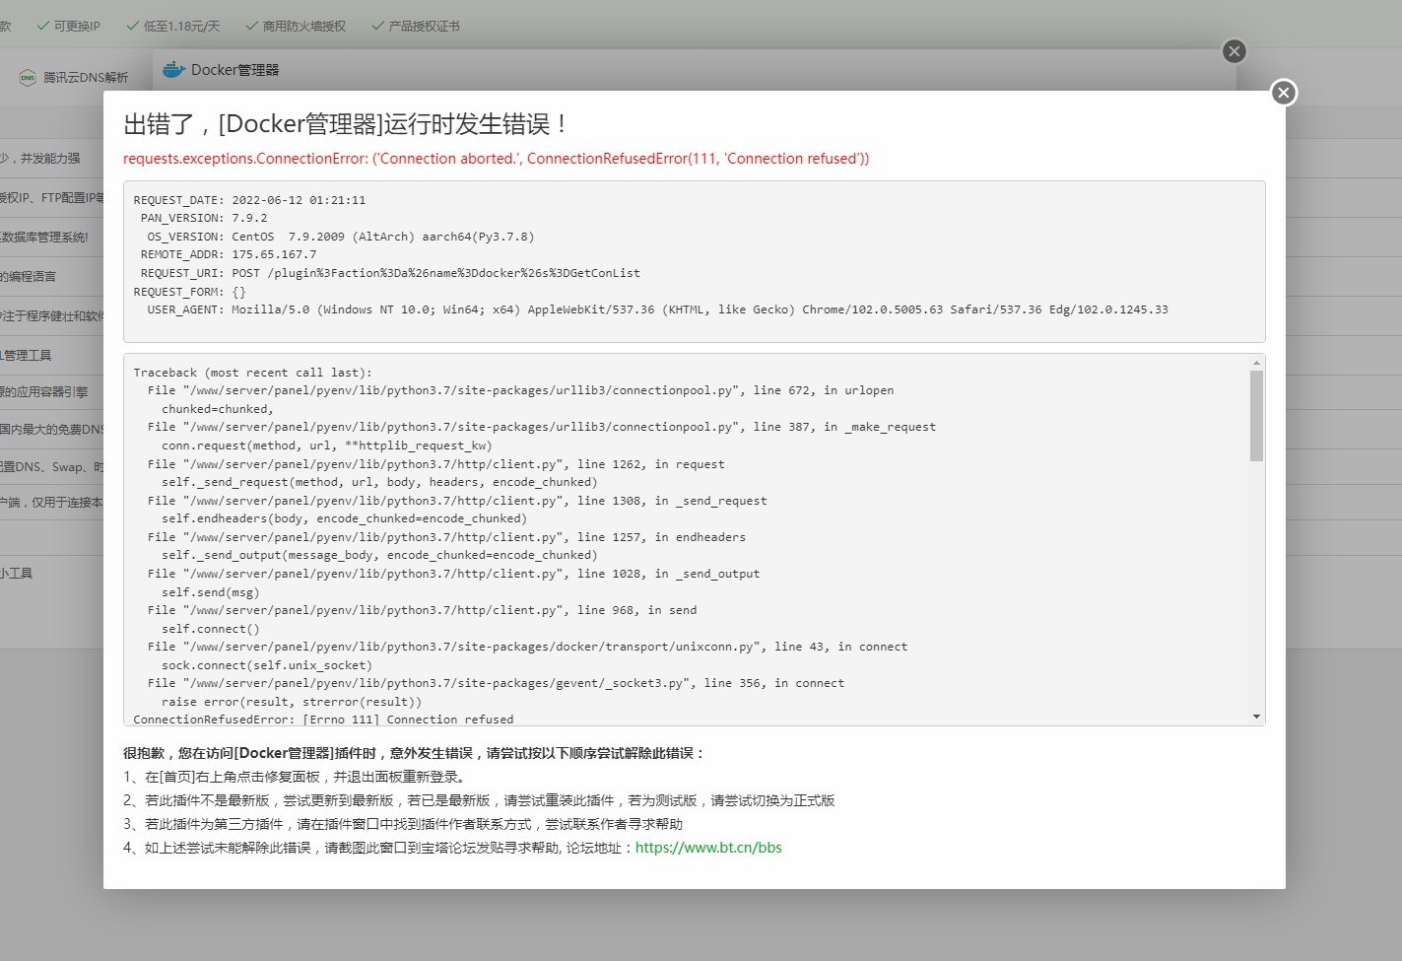
Task: Click the red ConnectionError message text
Action: tap(496, 159)
